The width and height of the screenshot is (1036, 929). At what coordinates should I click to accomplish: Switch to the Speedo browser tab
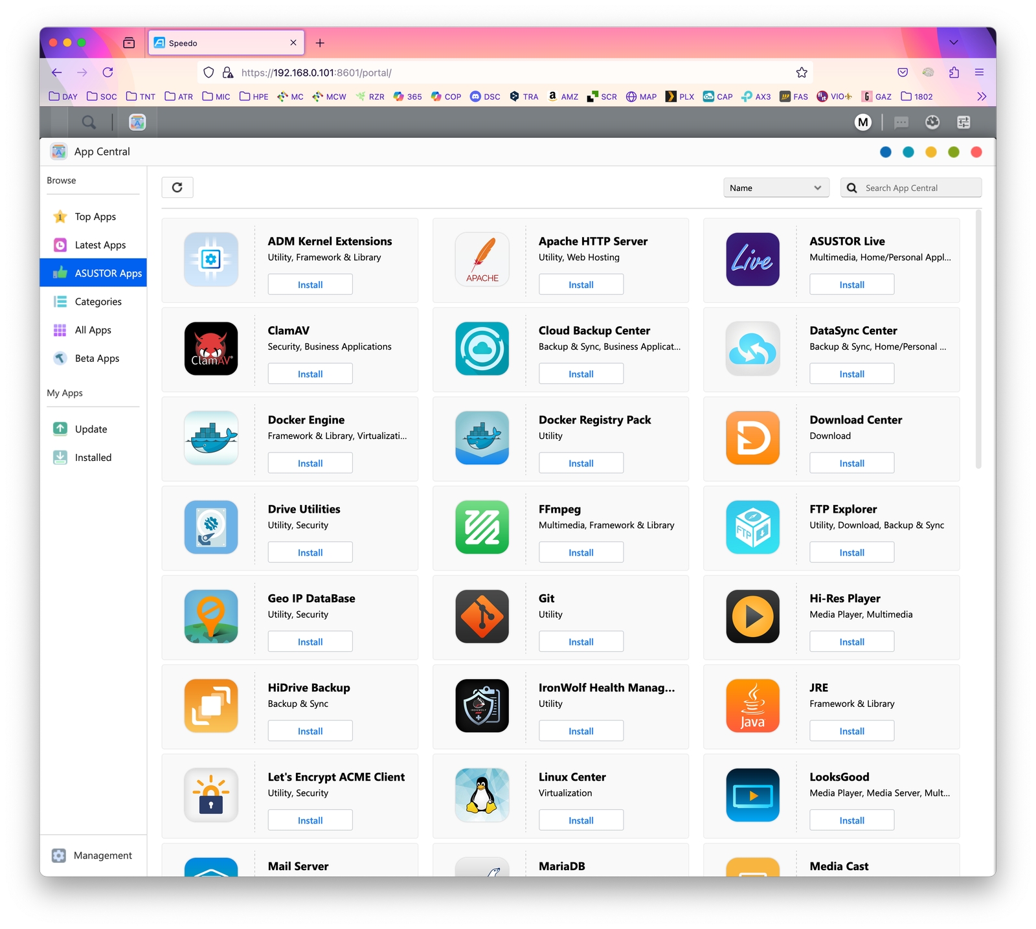(x=226, y=43)
